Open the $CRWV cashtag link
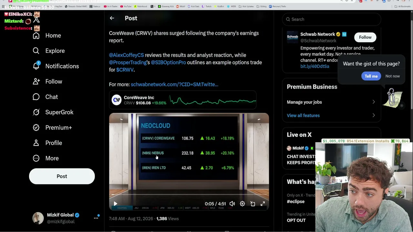The height and width of the screenshot is (232, 413). pos(125,70)
